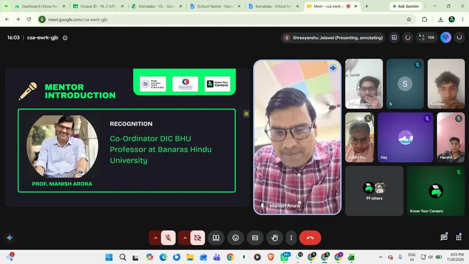Click the annotation tool icon beside the slide

click(x=246, y=114)
